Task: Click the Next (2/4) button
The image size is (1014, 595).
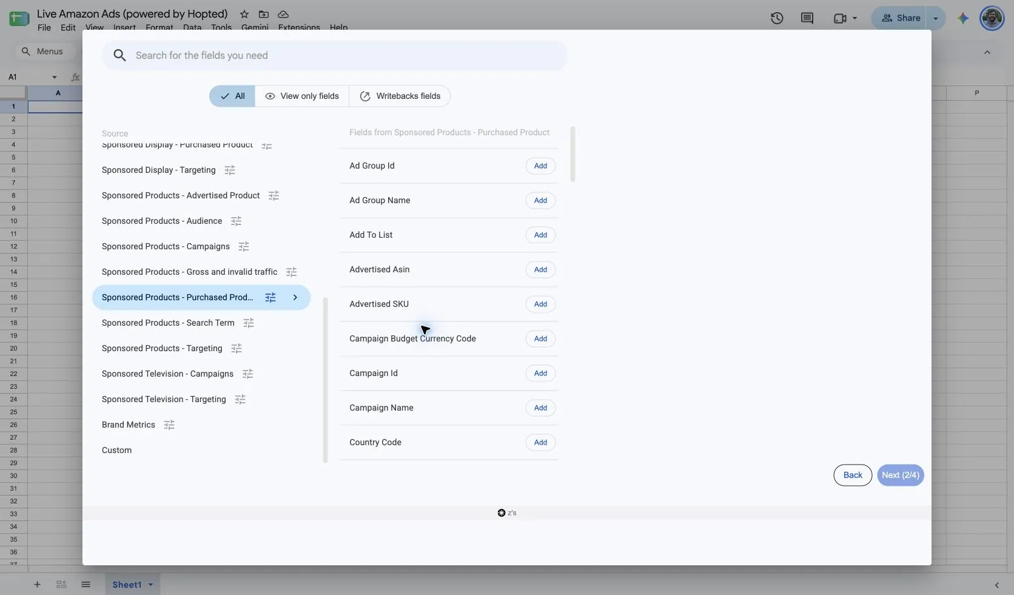Action: point(901,476)
